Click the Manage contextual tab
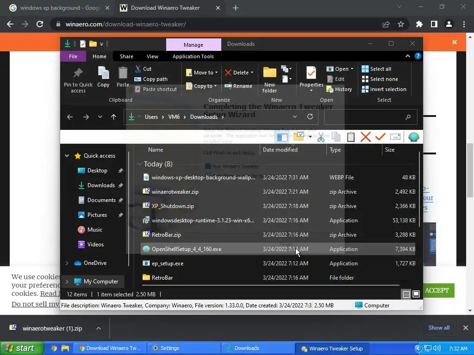The image size is (474, 355). (193, 45)
